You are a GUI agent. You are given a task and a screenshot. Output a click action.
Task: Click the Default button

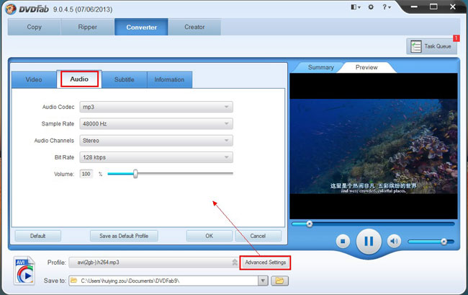38,236
